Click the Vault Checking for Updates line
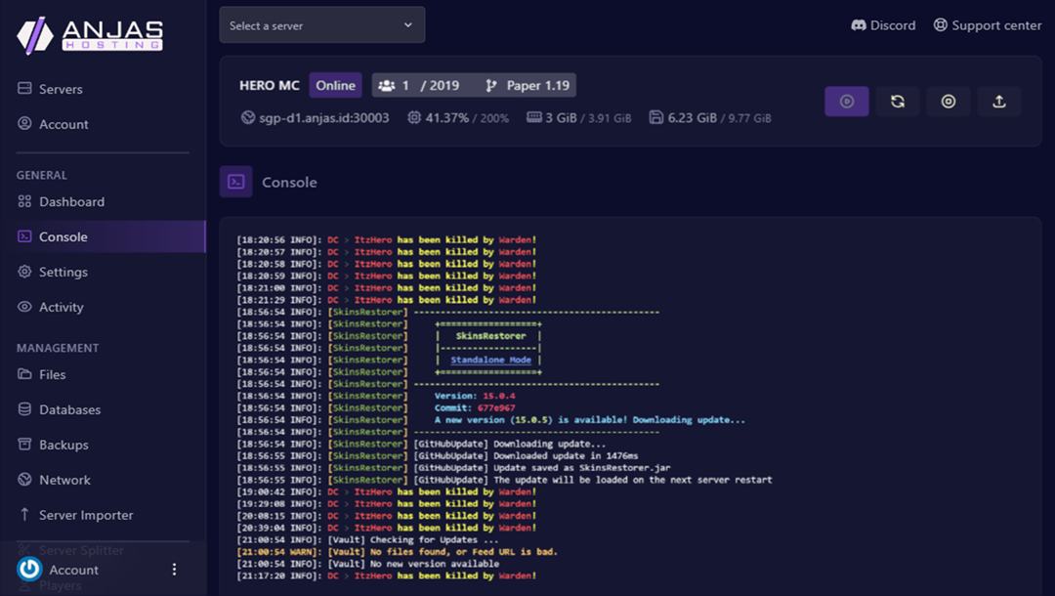 pyautogui.click(x=367, y=539)
